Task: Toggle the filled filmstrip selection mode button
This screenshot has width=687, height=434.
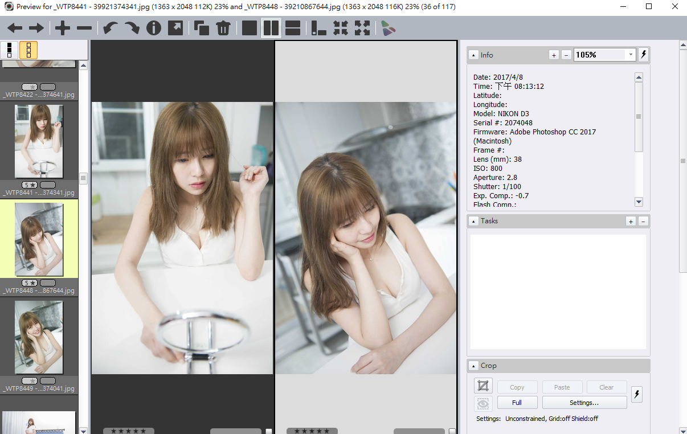Action: tap(9, 50)
